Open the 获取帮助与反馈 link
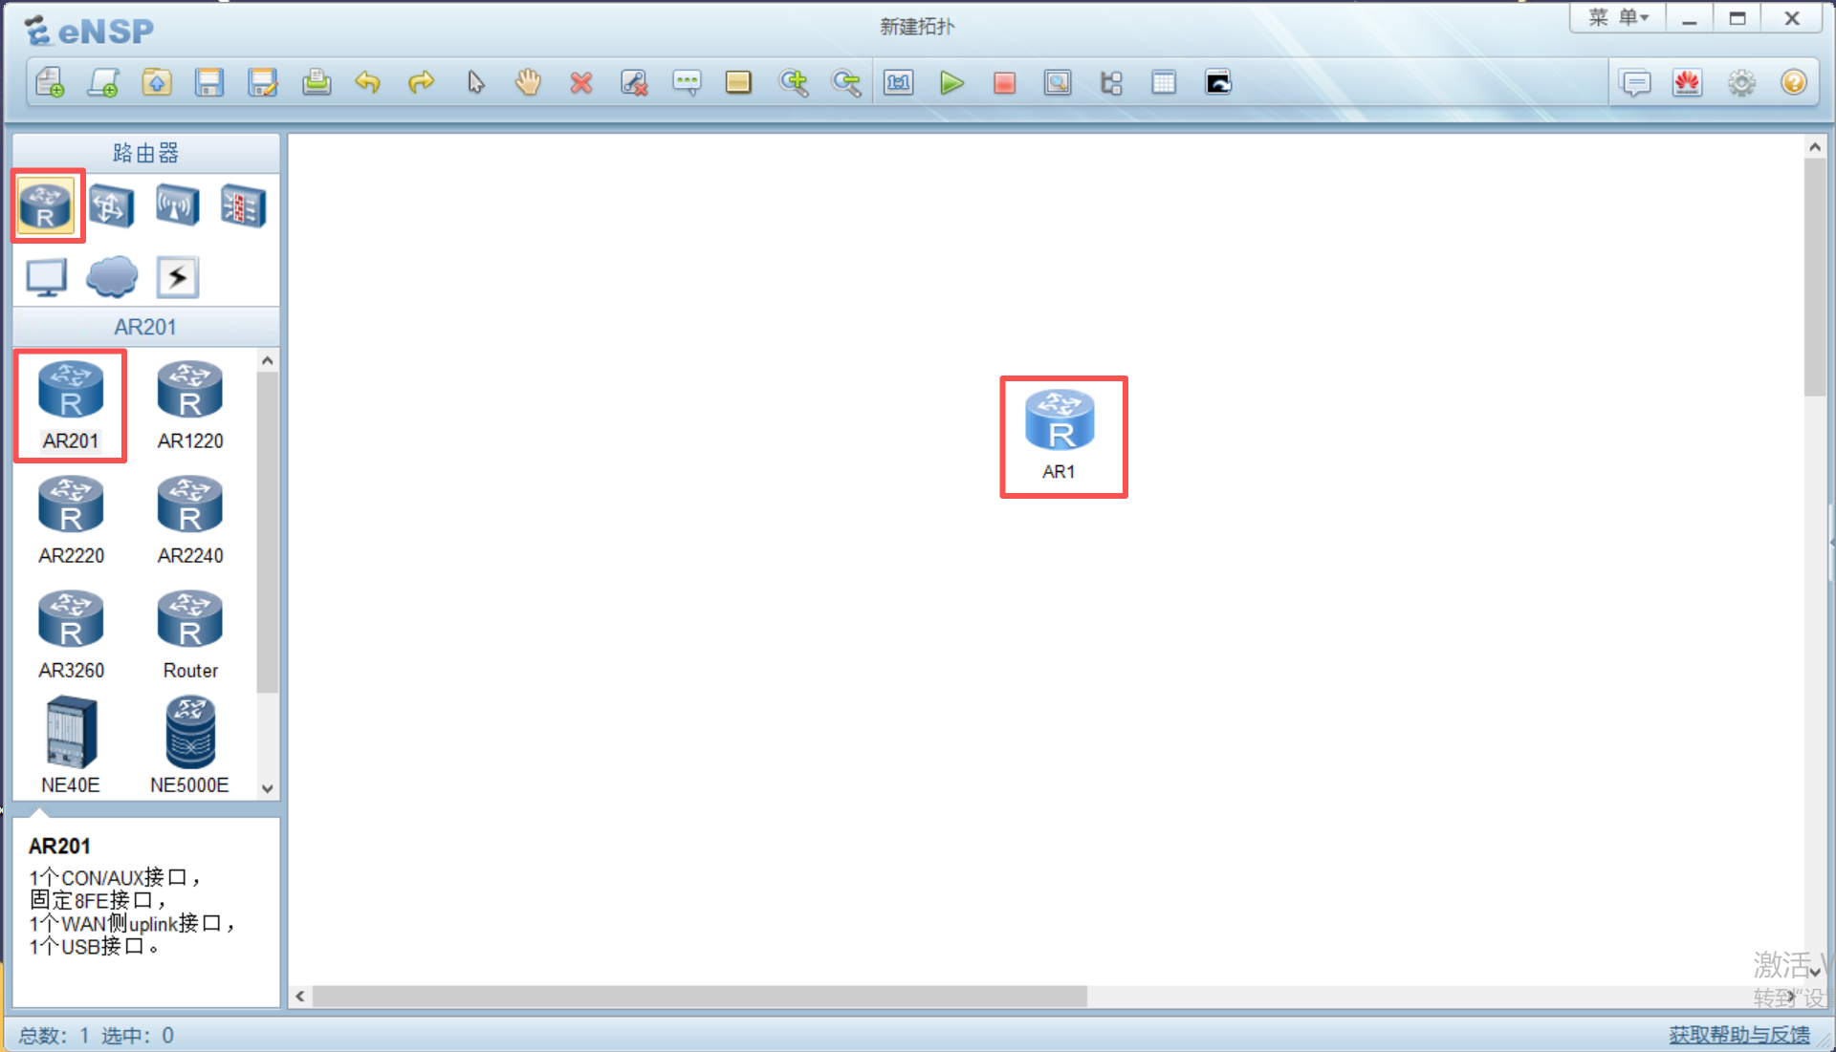 pyautogui.click(x=1738, y=1035)
